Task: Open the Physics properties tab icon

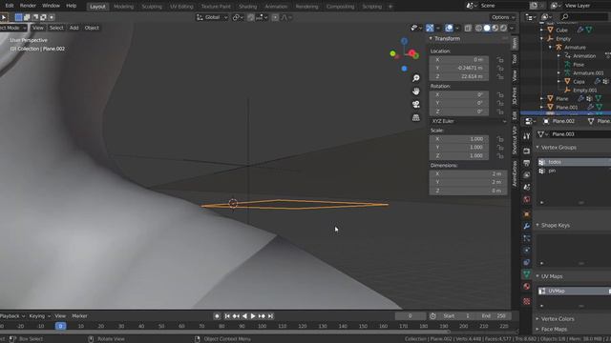Action: (x=527, y=250)
